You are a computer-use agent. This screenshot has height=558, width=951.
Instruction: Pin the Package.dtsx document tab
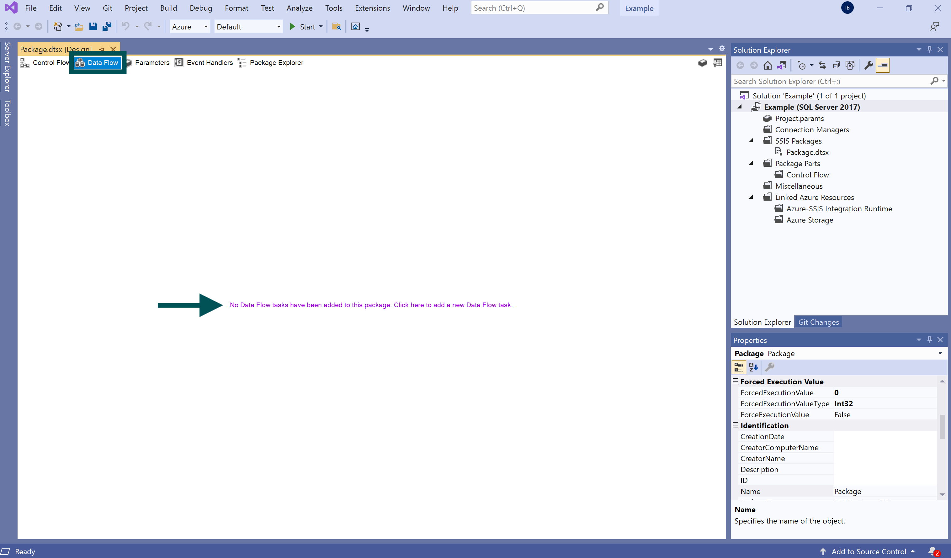tap(102, 49)
